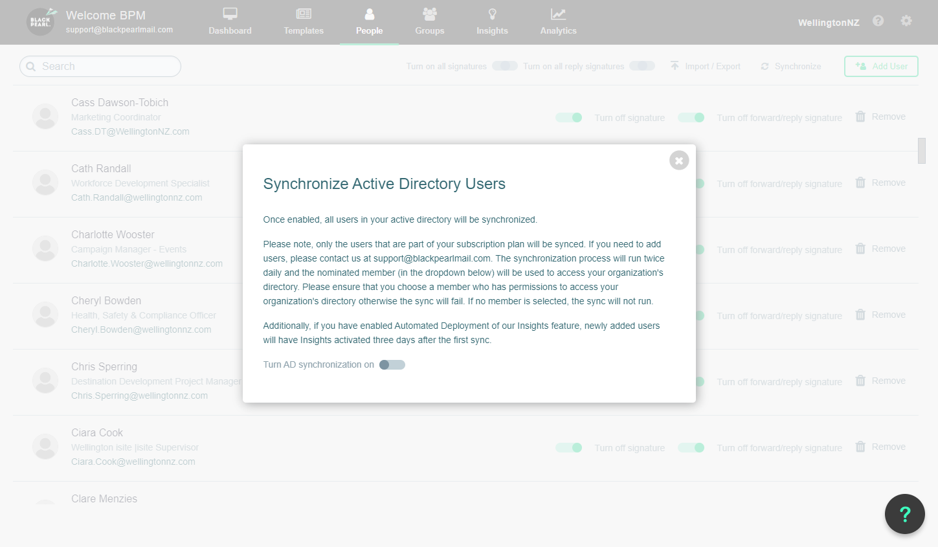Remove Cass Dawson-Tobich using the trash icon
This screenshot has height=547, width=938.
pos(860,117)
